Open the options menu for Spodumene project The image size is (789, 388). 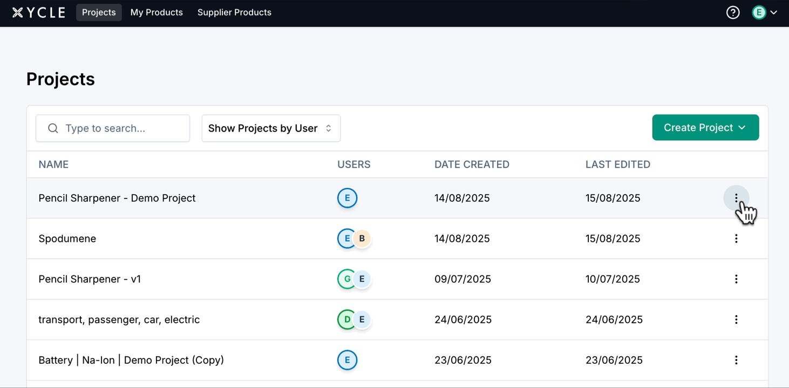pyautogui.click(x=736, y=239)
